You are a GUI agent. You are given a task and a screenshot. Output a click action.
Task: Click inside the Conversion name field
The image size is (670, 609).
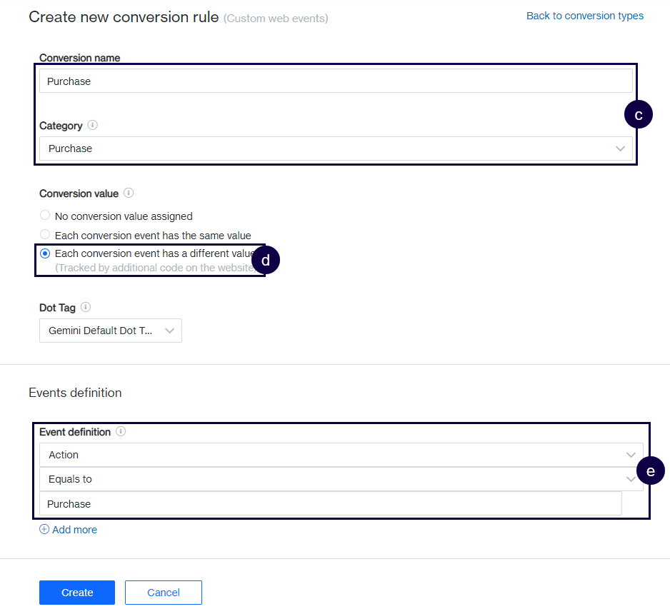(x=336, y=81)
